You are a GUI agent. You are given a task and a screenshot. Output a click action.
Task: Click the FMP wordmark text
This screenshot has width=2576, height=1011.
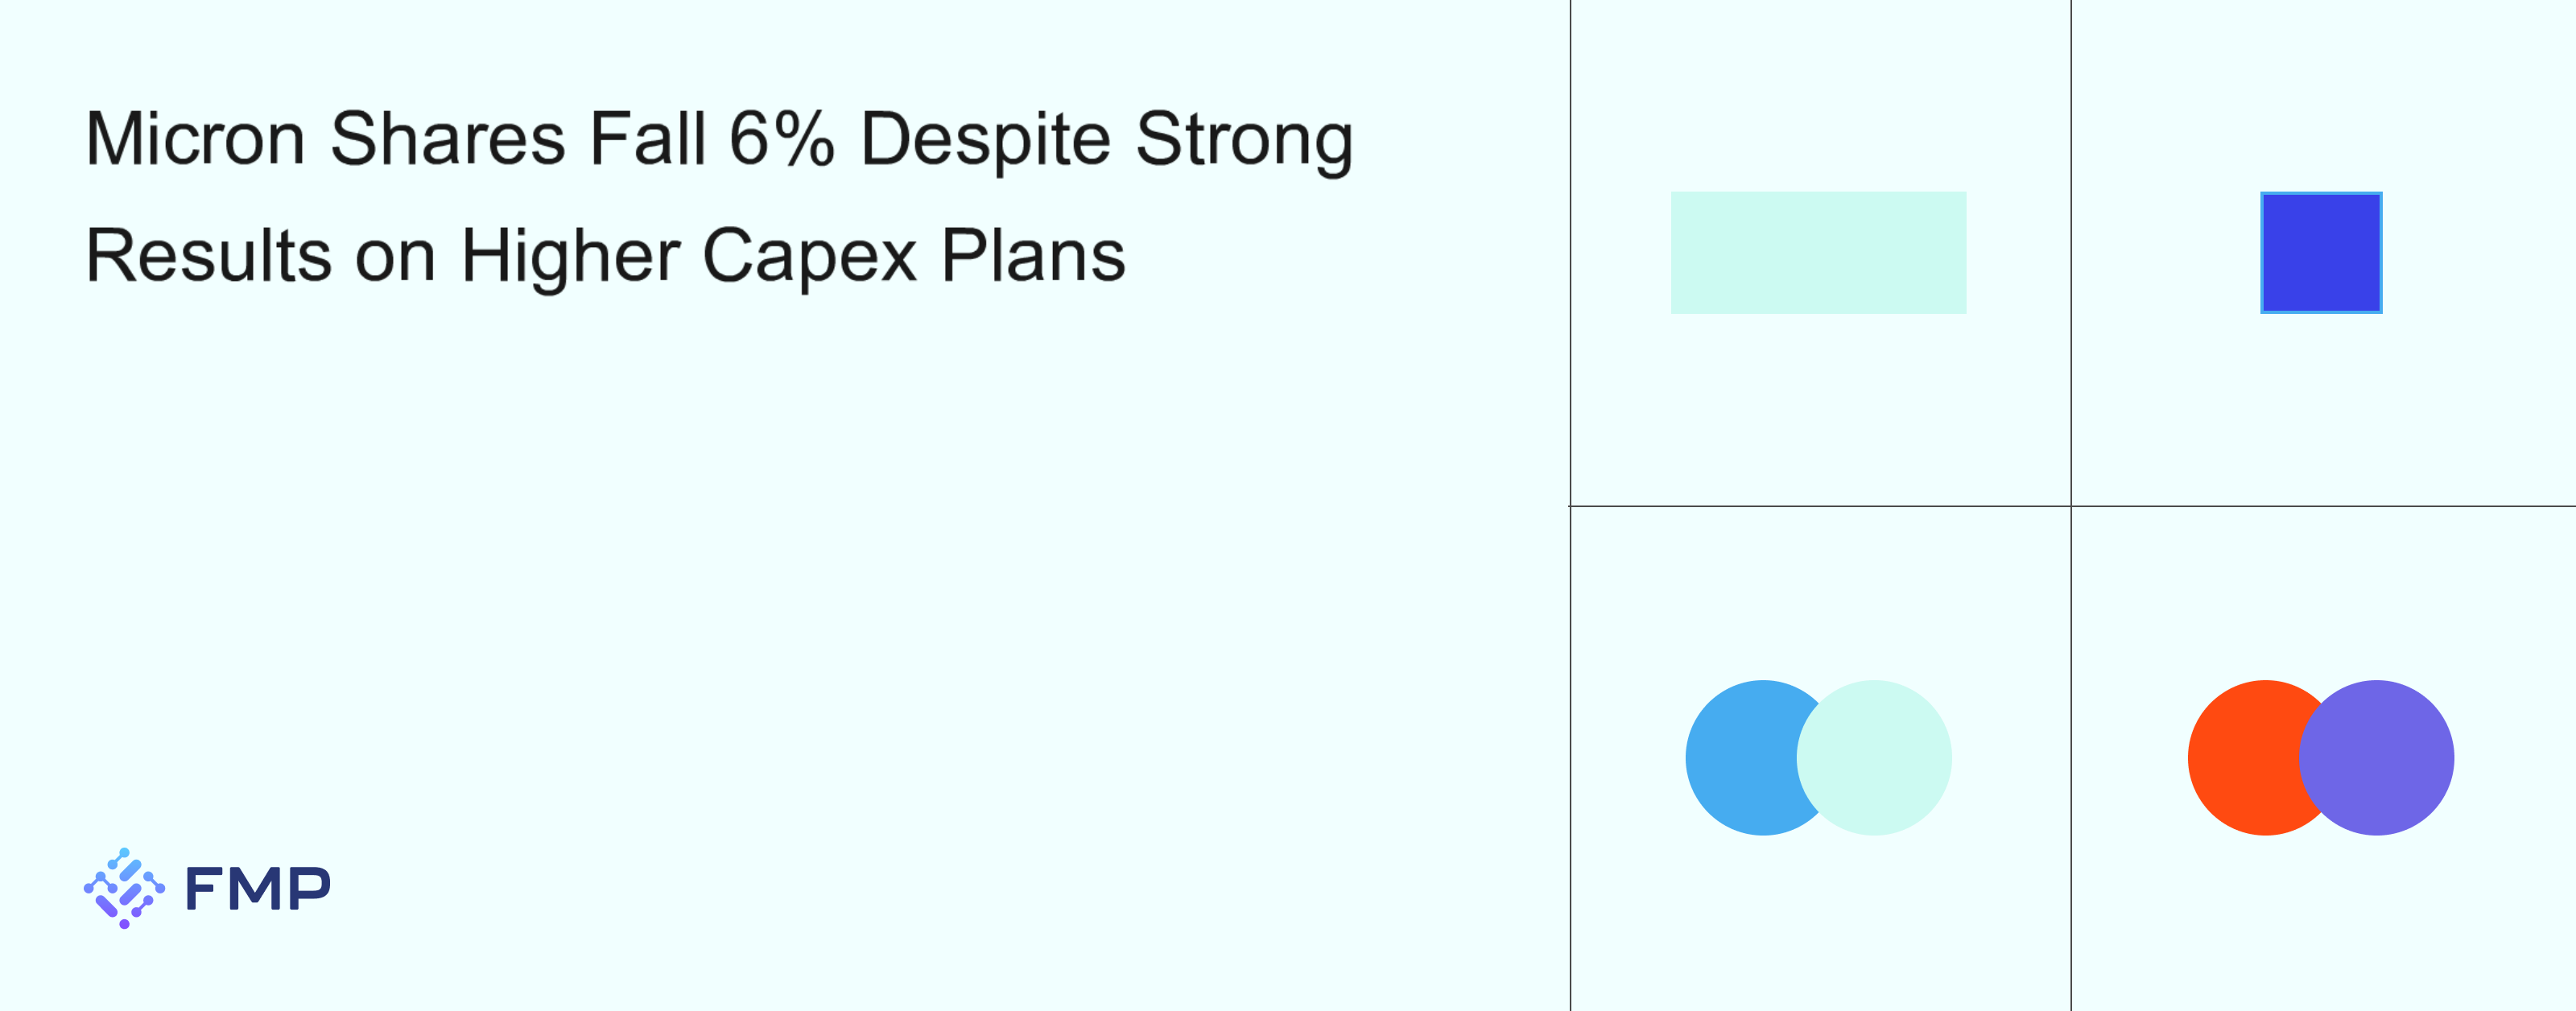pyautogui.click(x=258, y=889)
